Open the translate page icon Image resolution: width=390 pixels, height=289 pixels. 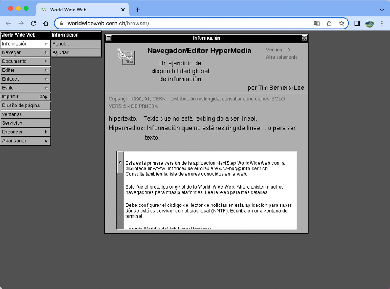point(316,23)
